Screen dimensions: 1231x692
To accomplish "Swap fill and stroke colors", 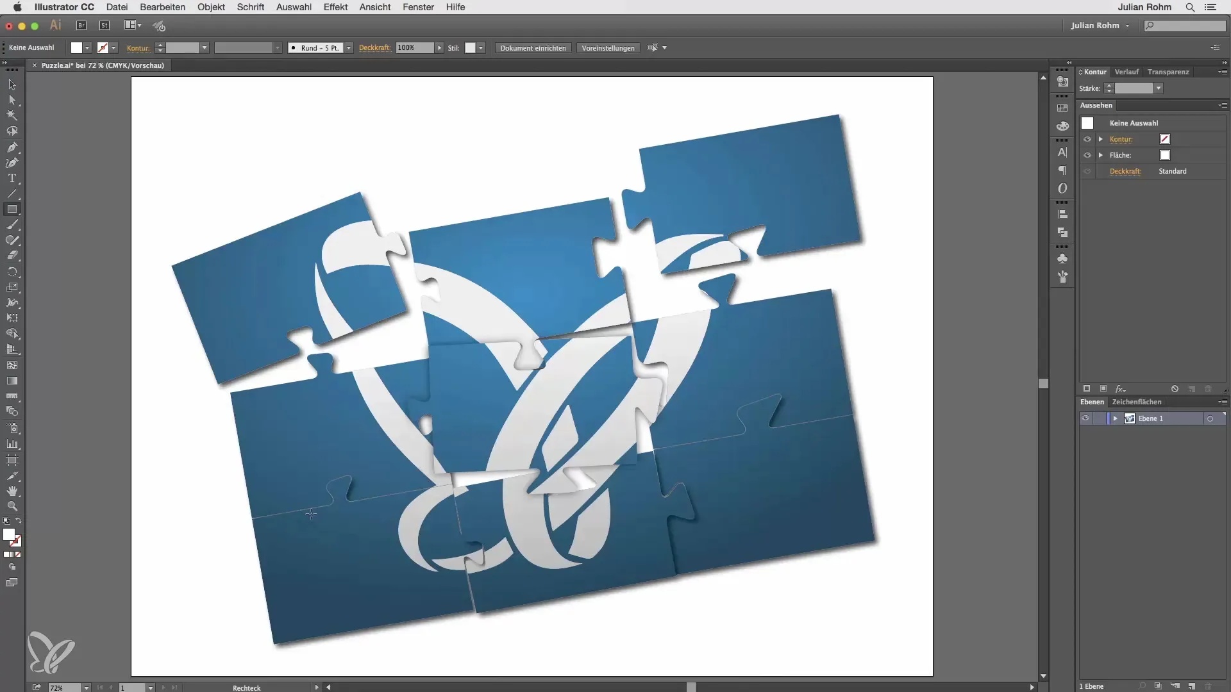I will 19,521.
